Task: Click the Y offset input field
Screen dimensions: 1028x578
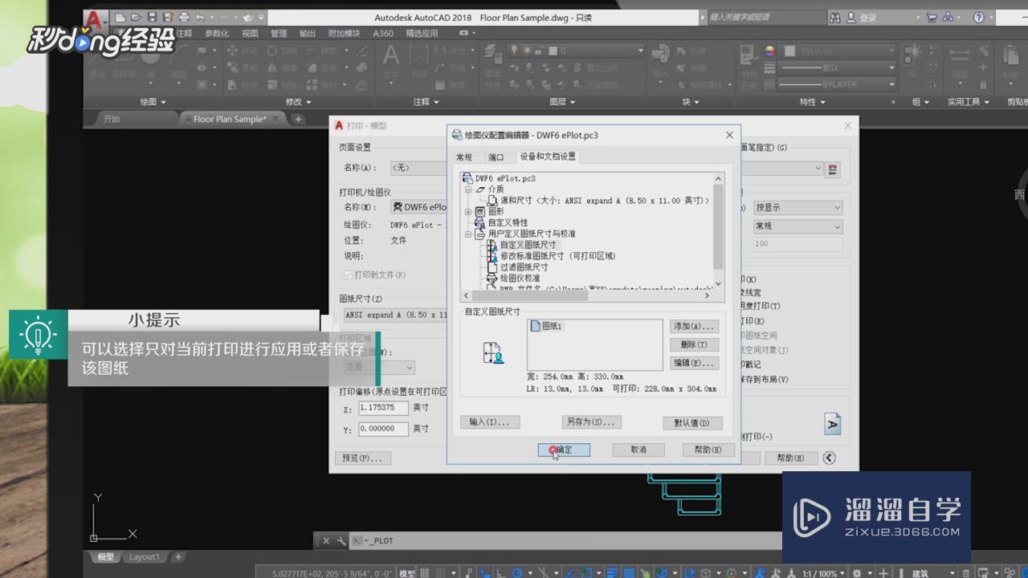Action: [x=384, y=429]
